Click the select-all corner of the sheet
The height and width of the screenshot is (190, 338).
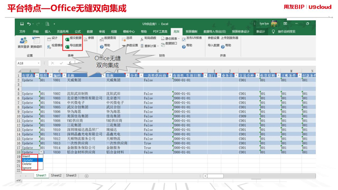coord(19,71)
